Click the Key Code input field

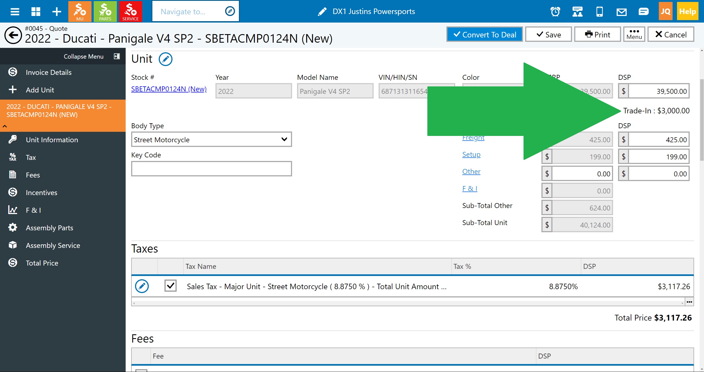(211, 169)
